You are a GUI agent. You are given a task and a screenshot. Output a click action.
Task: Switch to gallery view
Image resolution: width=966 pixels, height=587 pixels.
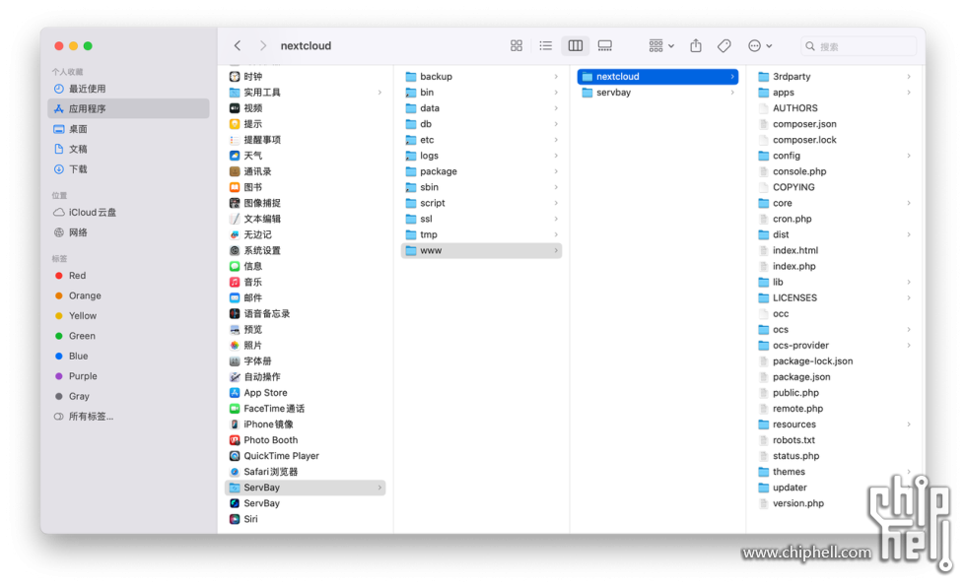coord(605,45)
